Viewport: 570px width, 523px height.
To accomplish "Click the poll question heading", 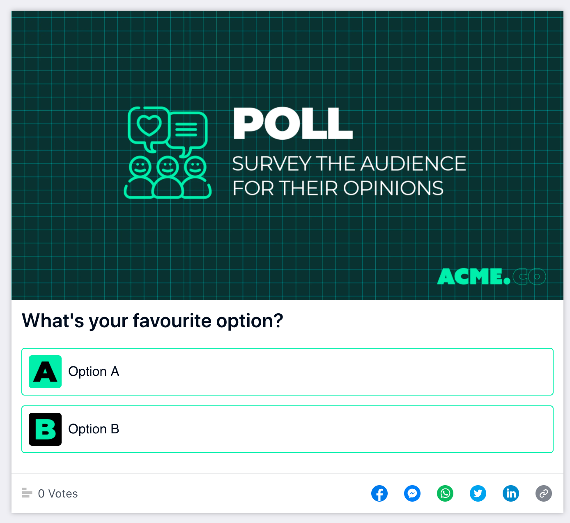I will (x=152, y=321).
